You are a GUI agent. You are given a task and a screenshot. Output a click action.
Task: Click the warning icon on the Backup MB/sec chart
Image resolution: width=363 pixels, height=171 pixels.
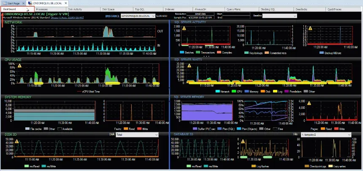[310, 28]
